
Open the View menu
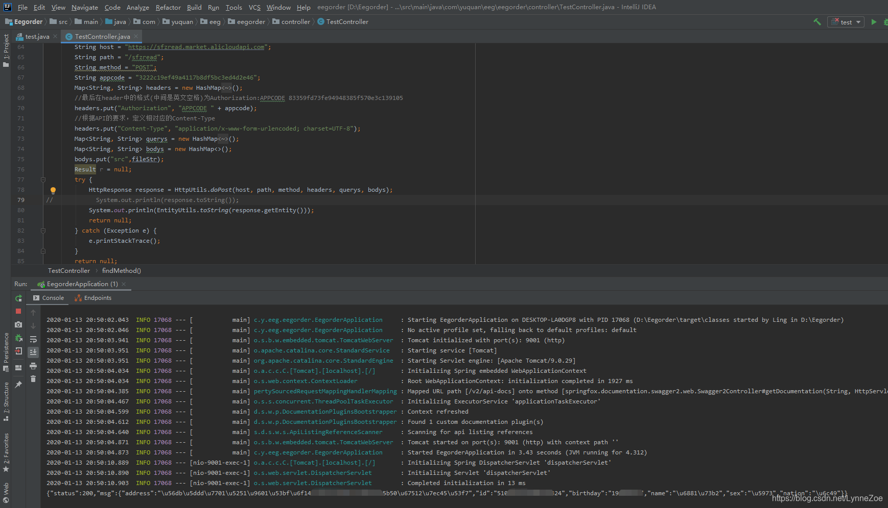point(58,7)
